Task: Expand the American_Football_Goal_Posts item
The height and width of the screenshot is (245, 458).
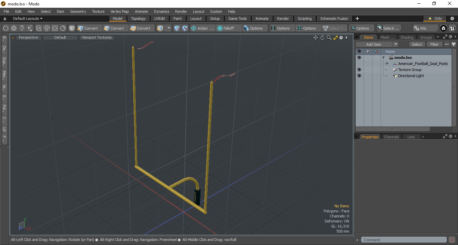Action: pos(387,64)
